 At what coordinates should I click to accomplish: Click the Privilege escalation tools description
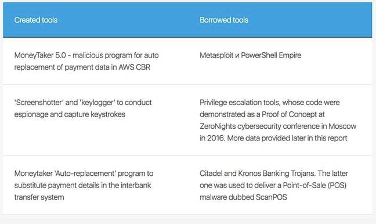tap(278, 120)
